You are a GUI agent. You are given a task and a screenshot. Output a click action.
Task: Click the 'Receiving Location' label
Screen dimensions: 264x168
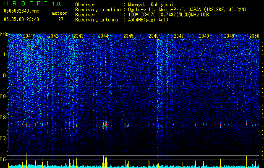point(98,10)
